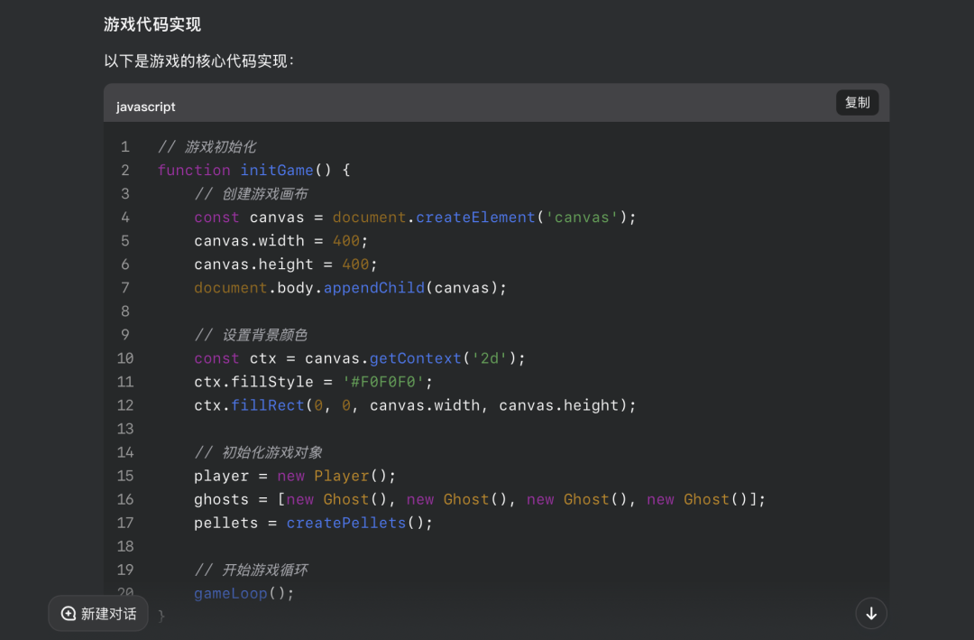
Task: Start a new conversation with 新建对话
Action: pos(97,613)
